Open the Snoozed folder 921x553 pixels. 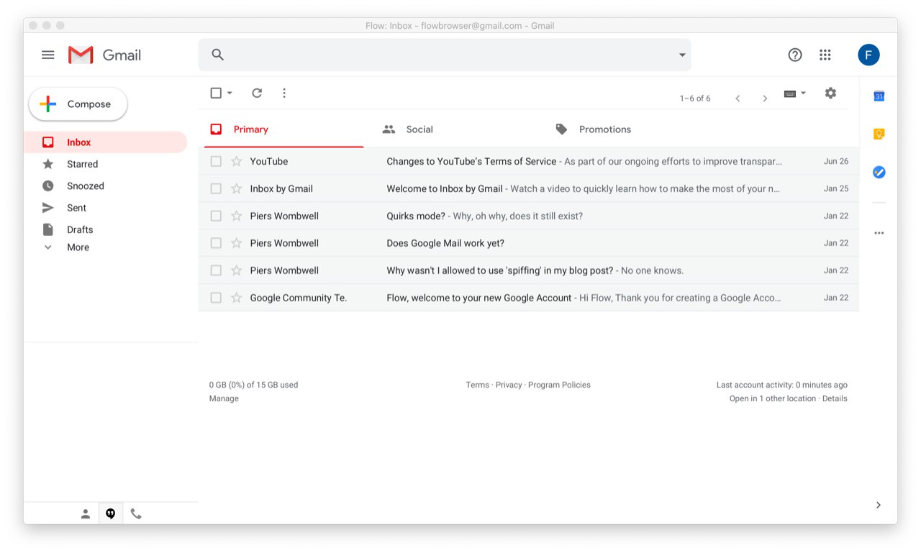point(105,186)
